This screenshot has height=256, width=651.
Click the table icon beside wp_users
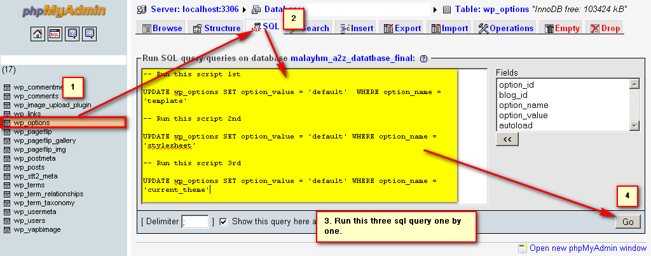(x=6, y=220)
